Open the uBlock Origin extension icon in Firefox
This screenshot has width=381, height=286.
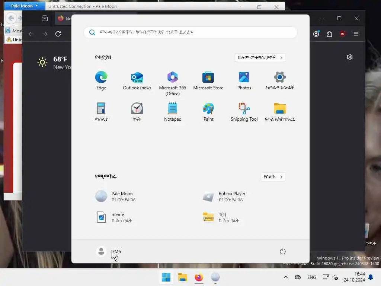pyautogui.click(x=343, y=34)
